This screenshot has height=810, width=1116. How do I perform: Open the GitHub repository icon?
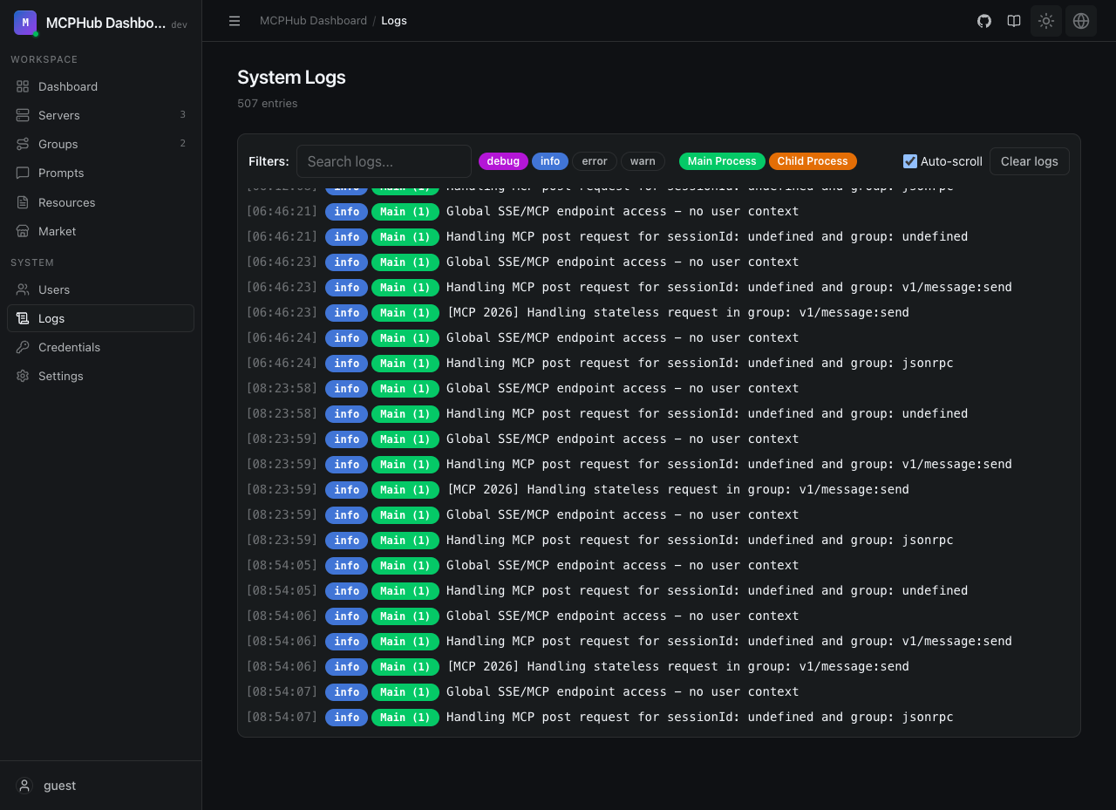pos(984,21)
